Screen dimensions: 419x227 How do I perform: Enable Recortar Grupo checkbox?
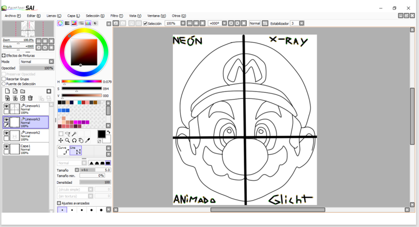pos(4,79)
